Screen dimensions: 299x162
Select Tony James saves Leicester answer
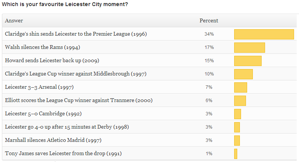pyautogui.click(x=63, y=153)
